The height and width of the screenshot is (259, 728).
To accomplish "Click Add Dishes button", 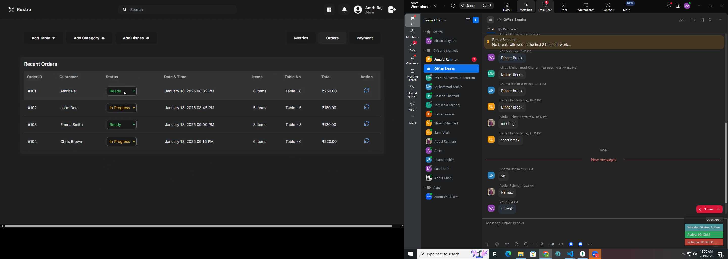I will tap(136, 38).
